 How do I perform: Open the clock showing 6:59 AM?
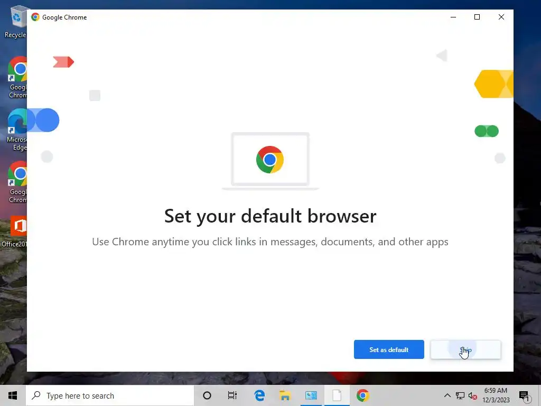click(496, 395)
